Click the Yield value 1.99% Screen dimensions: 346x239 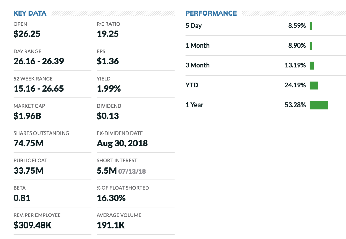109,89
